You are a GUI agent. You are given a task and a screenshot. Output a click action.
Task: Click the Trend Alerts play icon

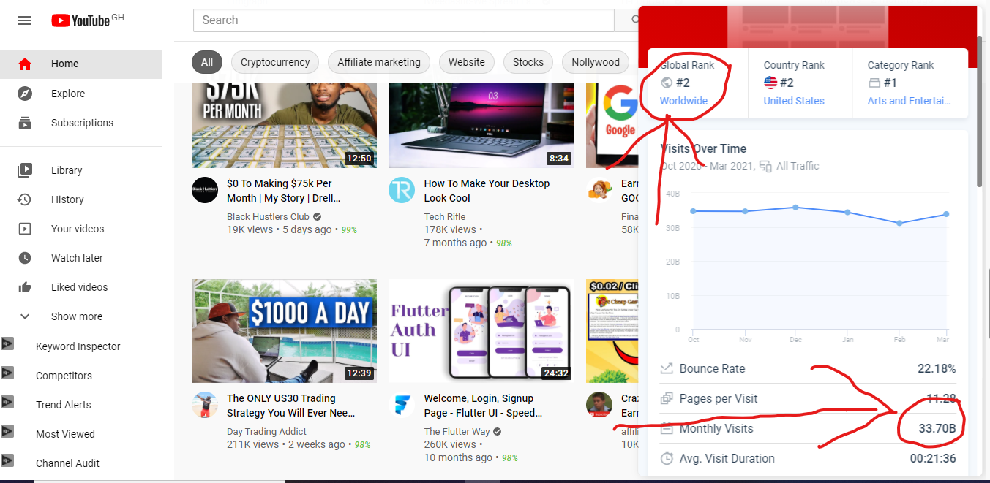(x=7, y=402)
